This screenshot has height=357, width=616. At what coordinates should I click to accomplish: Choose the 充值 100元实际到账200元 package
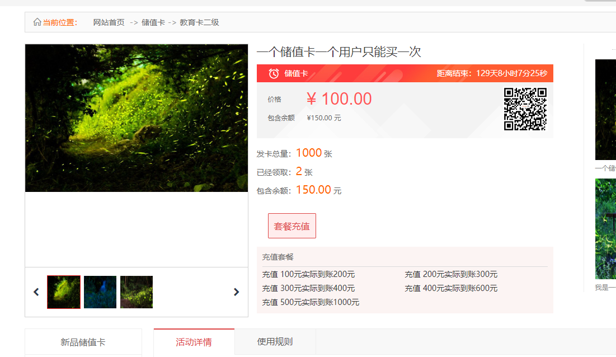pyautogui.click(x=308, y=274)
